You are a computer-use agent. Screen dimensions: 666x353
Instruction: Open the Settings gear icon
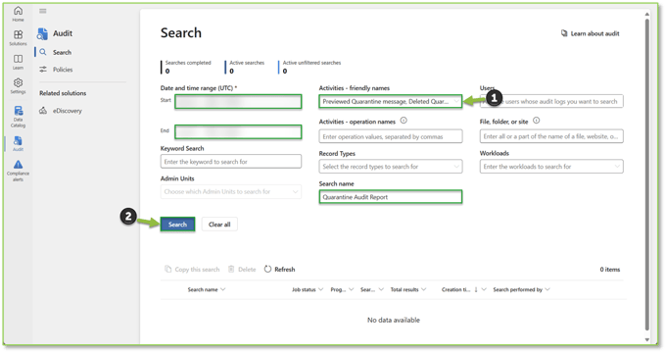(x=18, y=83)
